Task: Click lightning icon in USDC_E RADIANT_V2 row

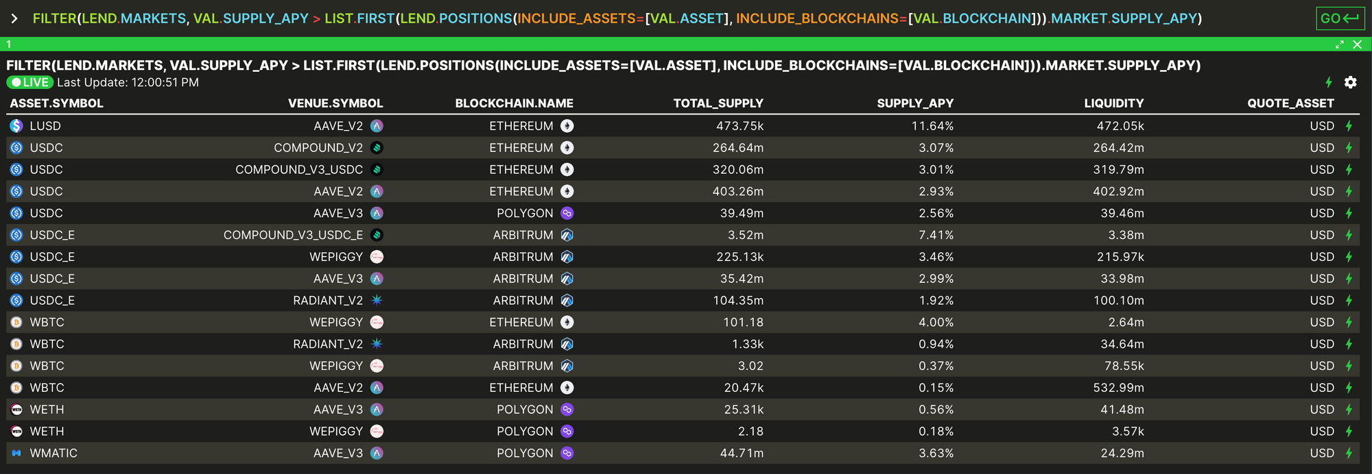Action: coord(1349,301)
